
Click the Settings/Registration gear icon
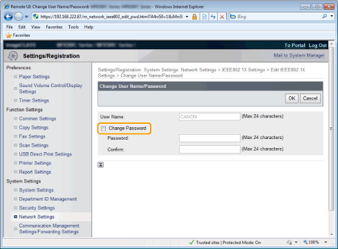coord(12,56)
